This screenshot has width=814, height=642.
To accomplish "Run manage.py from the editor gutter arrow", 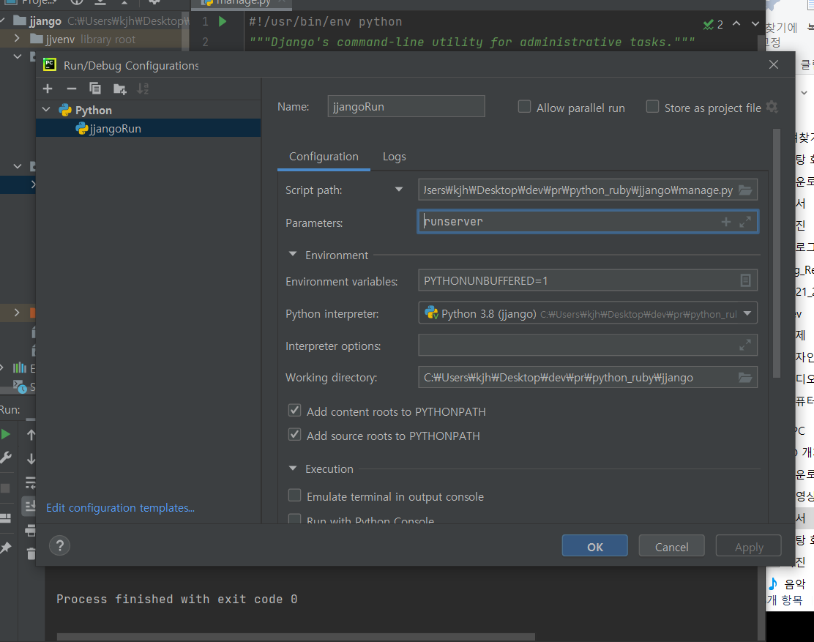I will [223, 21].
